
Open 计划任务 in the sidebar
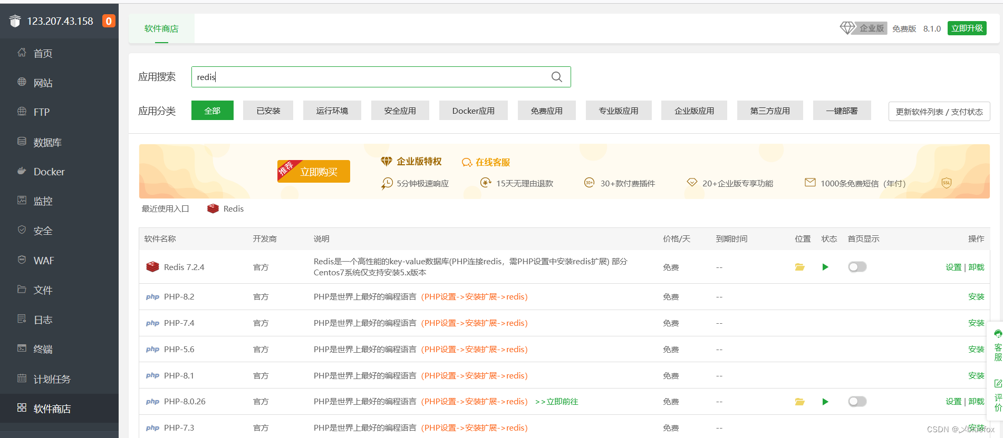click(59, 379)
